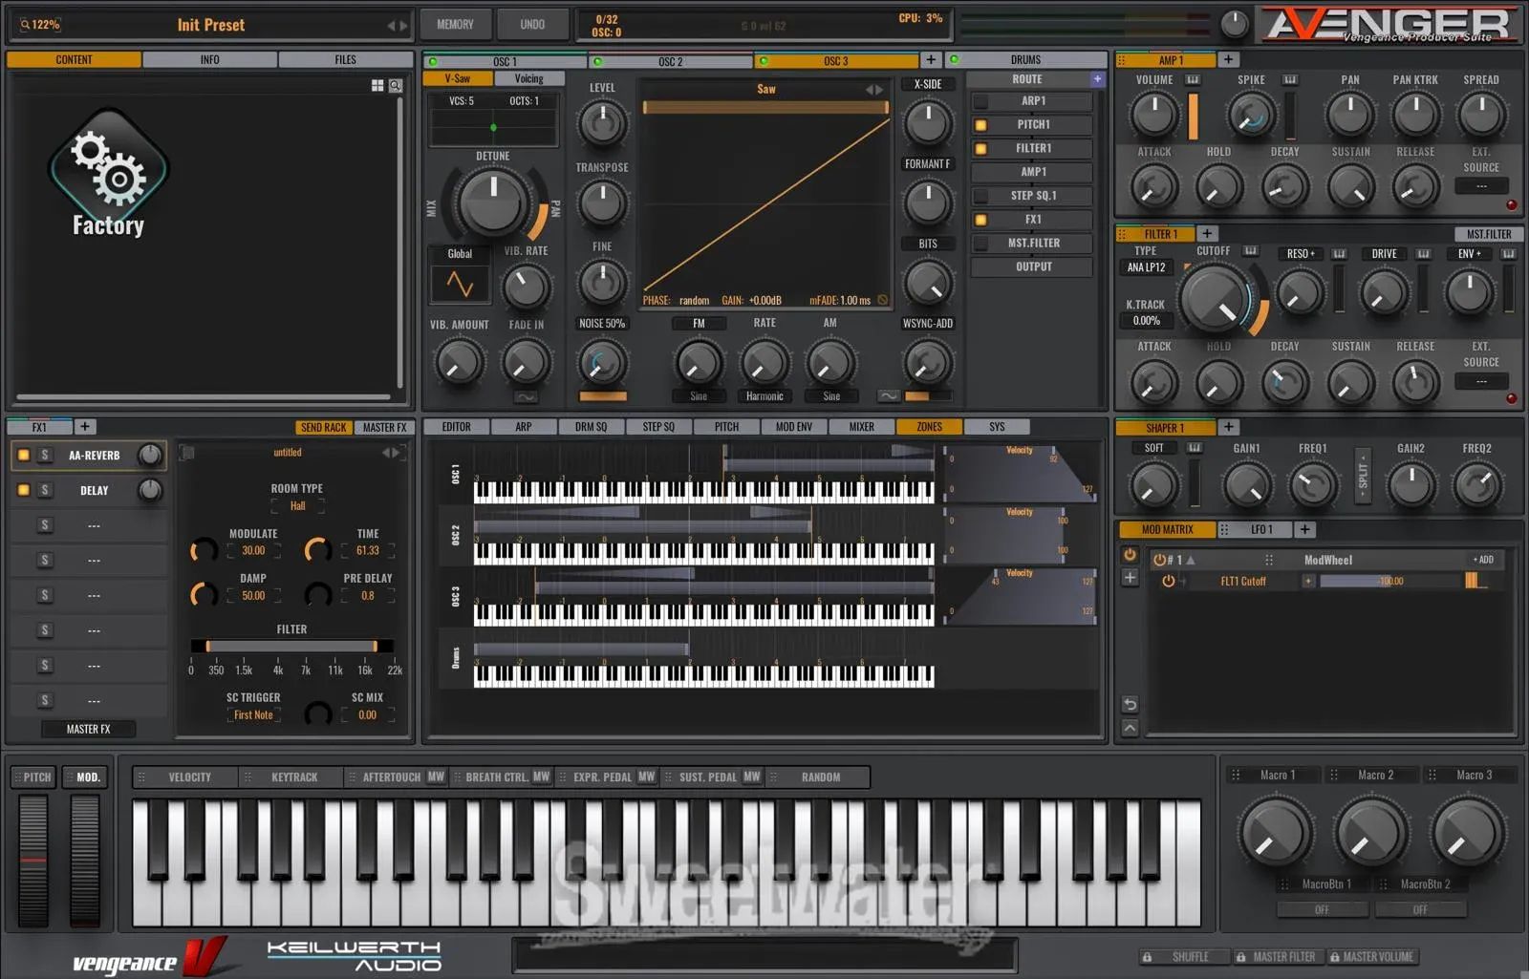Click the SPIKE modulation meter icon
1529x979 pixels.
pos(1290,79)
